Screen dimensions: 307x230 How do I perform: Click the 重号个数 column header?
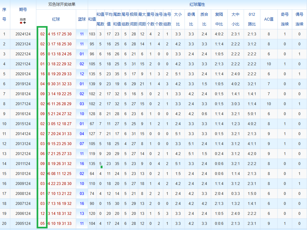(x=150, y=19)
